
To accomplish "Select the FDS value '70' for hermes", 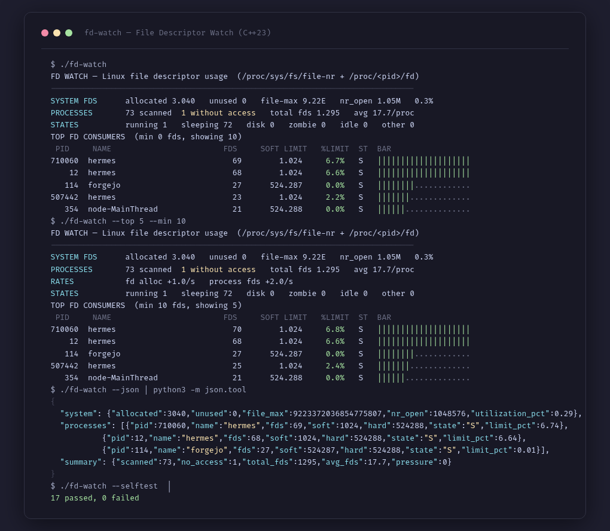I will [x=237, y=329].
